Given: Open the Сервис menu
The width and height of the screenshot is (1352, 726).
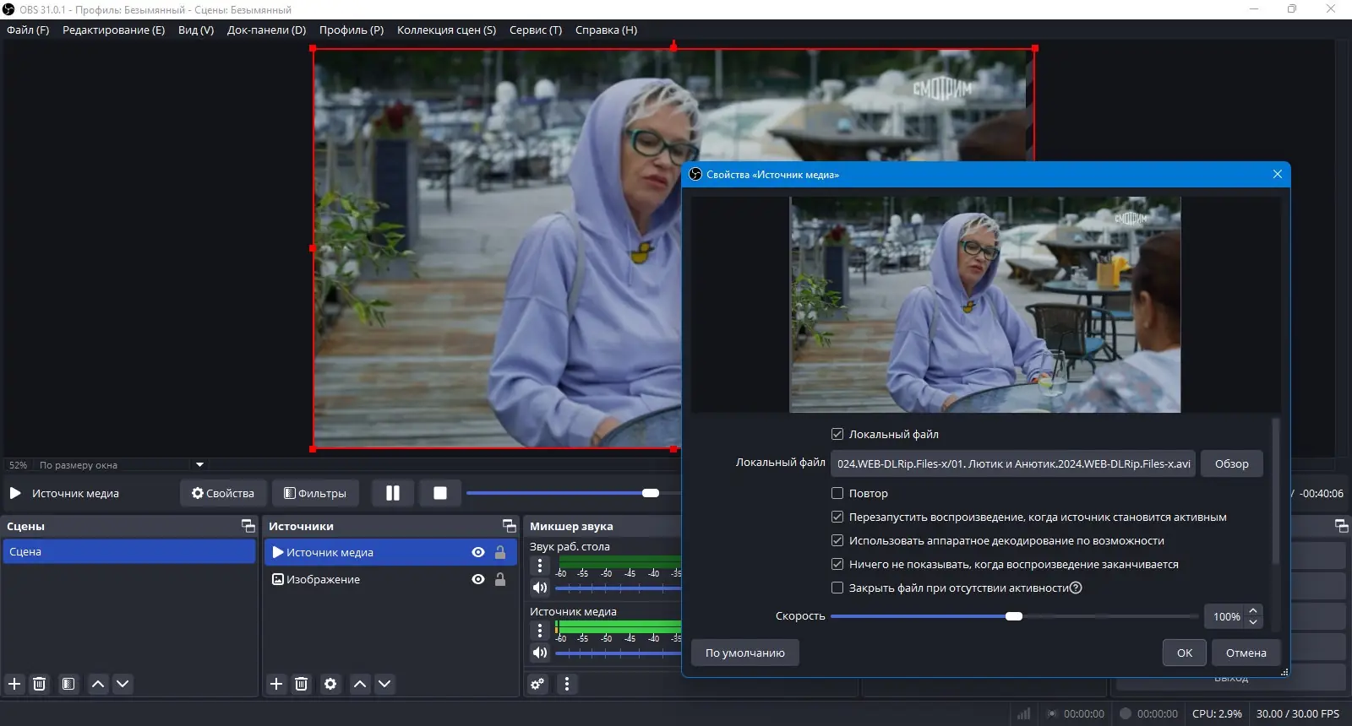Looking at the screenshot, I should click(x=535, y=30).
